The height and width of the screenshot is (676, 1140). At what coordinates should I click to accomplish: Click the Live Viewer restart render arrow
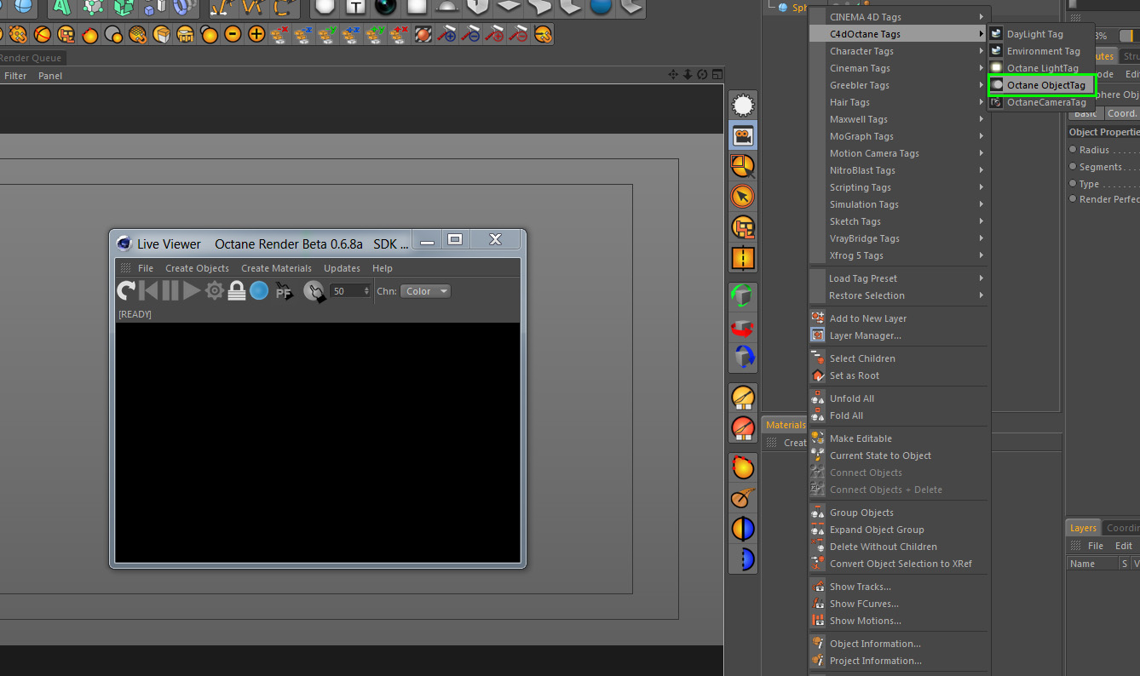pos(126,291)
